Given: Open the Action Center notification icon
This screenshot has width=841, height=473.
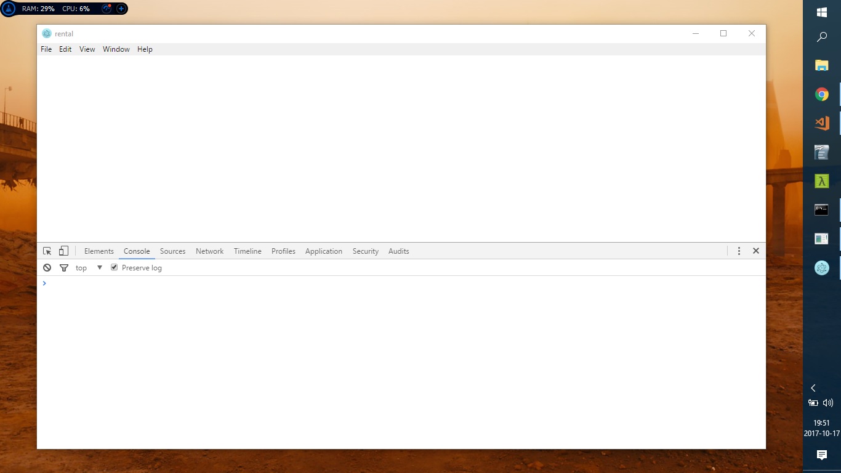Looking at the screenshot, I should tap(821, 455).
